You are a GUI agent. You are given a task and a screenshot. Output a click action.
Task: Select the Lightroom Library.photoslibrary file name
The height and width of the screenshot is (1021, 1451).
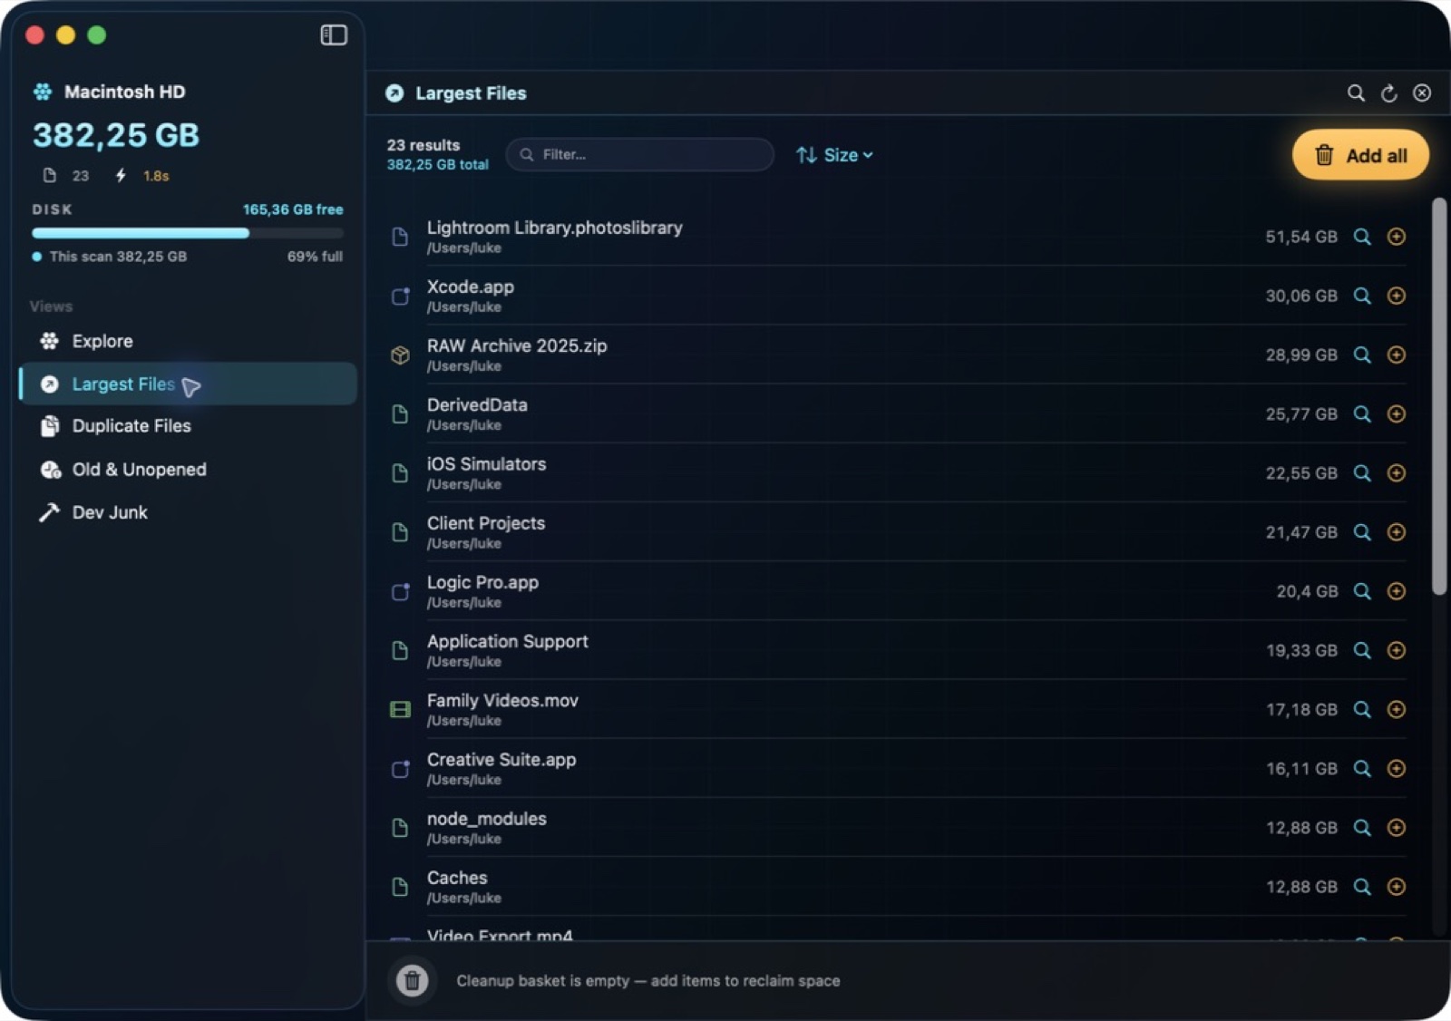(x=555, y=228)
